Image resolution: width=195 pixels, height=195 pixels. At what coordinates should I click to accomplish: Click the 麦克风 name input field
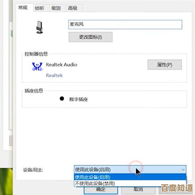click(x=125, y=24)
